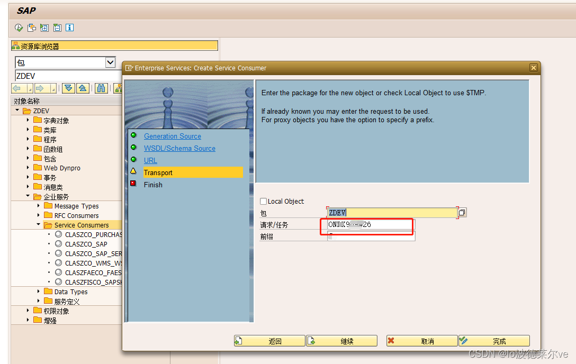Image resolution: width=576 pixels, height=364 pixels.
Task: Click the scroll-to-top double arrow icon
Action: [x=84, y=88]
